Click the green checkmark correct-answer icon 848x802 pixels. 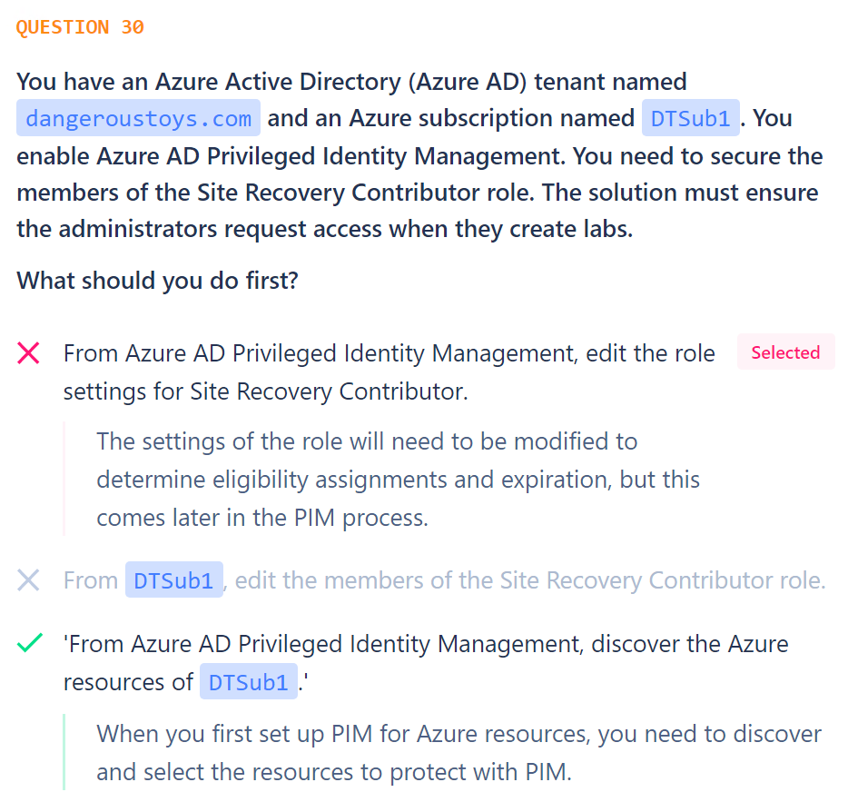(x=29, y=643)
